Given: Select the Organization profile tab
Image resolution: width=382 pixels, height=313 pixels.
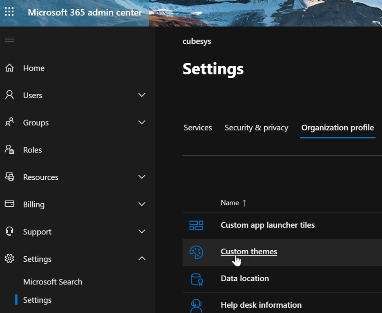Looking at the screenshot, I should pyautogui.click(x=337, y=128).
